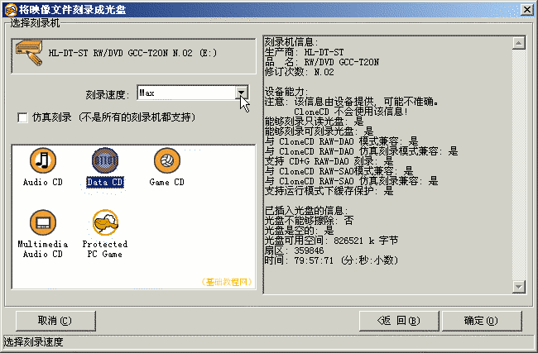Click the recorder info scrollbar track
Image resolution: width=538 pixels, height=353 pixels.
coord(519,165)
